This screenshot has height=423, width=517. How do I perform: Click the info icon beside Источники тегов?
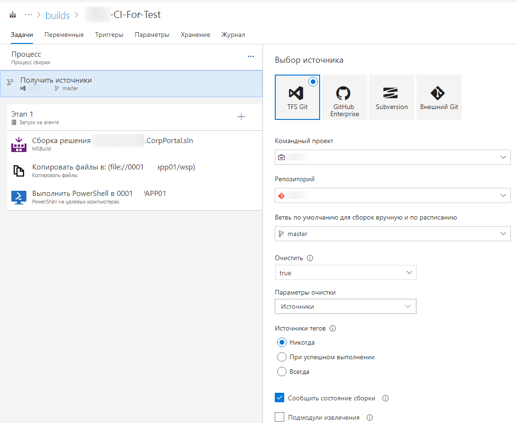pos(332,329)
